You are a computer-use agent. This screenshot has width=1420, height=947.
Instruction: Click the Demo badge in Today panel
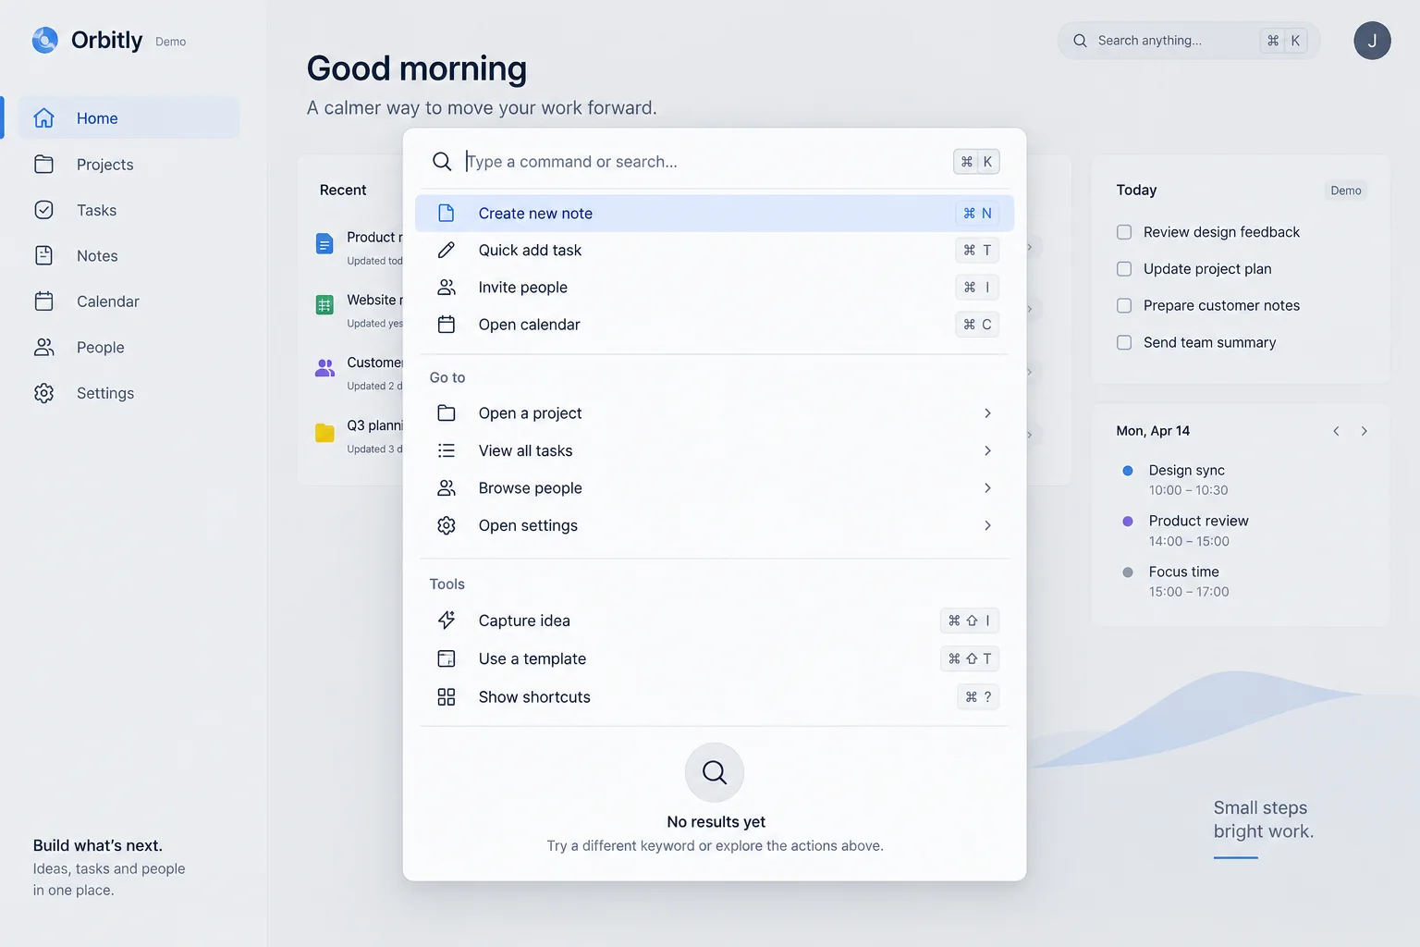[1346, 191]
